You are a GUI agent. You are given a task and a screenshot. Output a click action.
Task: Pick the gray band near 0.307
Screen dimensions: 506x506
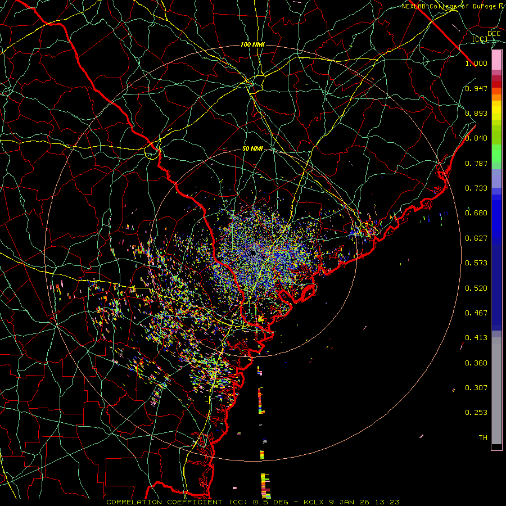[x=496, y=391]
